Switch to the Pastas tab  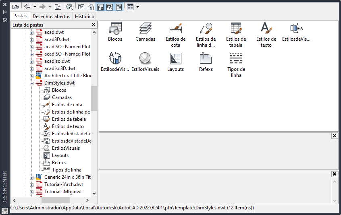click(x=20, y=16)
